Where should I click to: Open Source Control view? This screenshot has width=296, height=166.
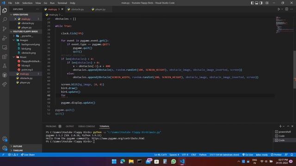[x=5, y=29]
